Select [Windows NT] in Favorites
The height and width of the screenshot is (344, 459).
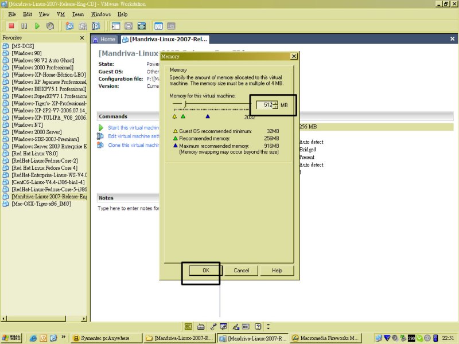click(x=27, y=125)
